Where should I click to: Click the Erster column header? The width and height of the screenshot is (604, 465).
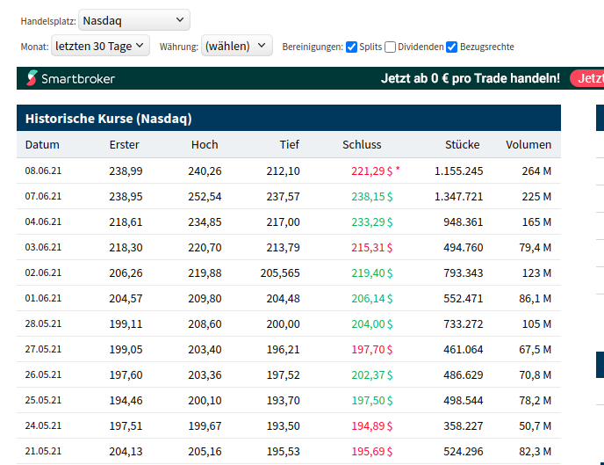pos(125,145)
